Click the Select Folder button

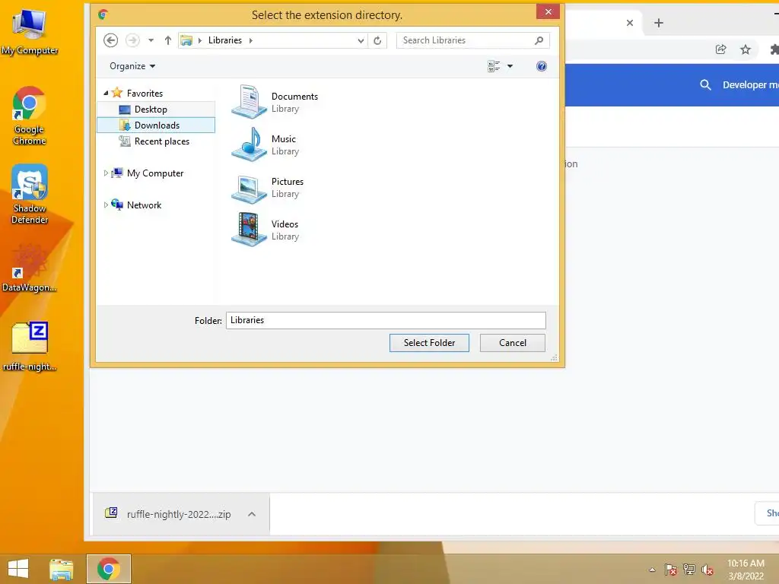[429, 343]
